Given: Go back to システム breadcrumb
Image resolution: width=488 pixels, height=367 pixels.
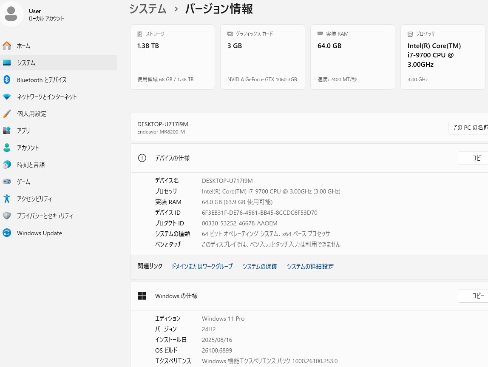Looking at the screenshot, I should [148, 9].
